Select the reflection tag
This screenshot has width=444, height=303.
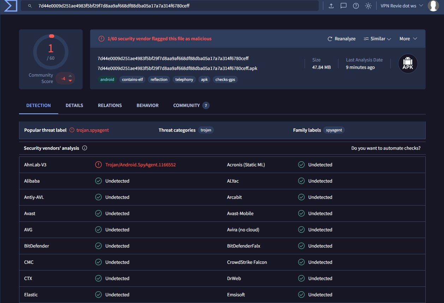pyautogui.click(x=159, y=79)
